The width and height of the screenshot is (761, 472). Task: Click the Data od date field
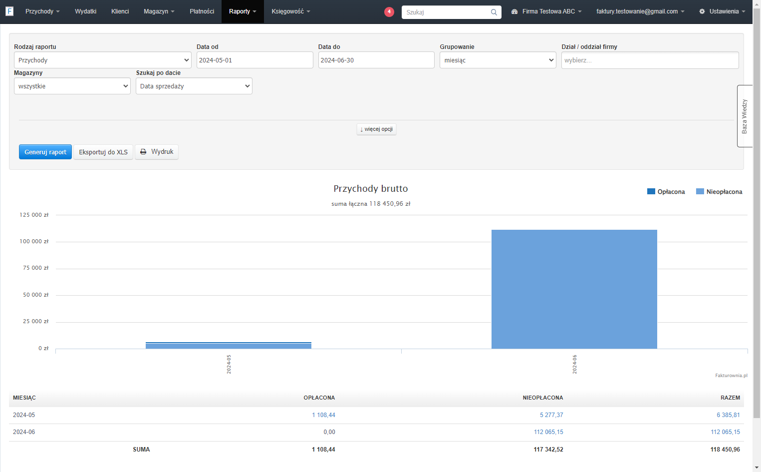(254, 60)
